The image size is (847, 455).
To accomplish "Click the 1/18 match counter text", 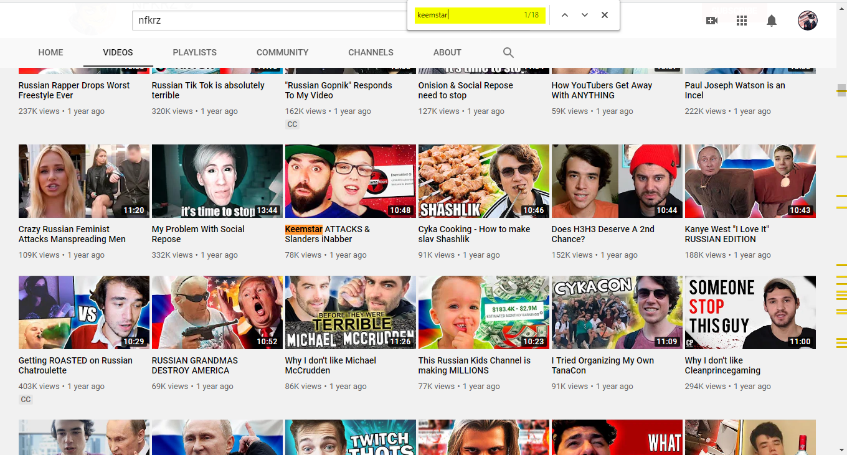I will pos(531,15).
